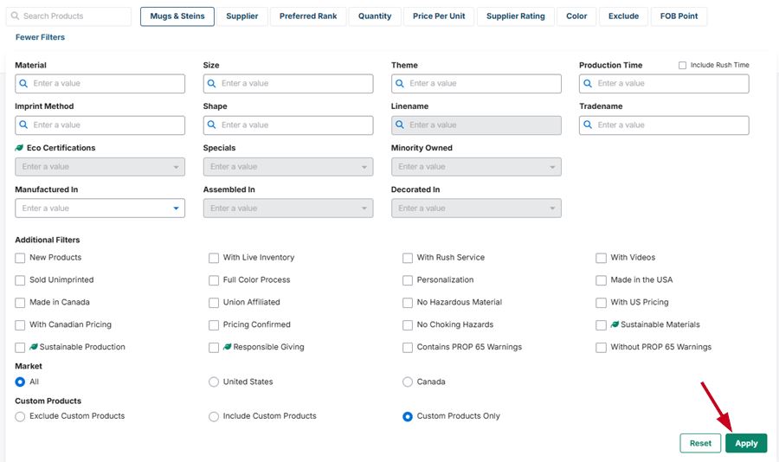Click the magnifier icon in Imprint Method field
This screenshot has height=462, width=779.
24,125
